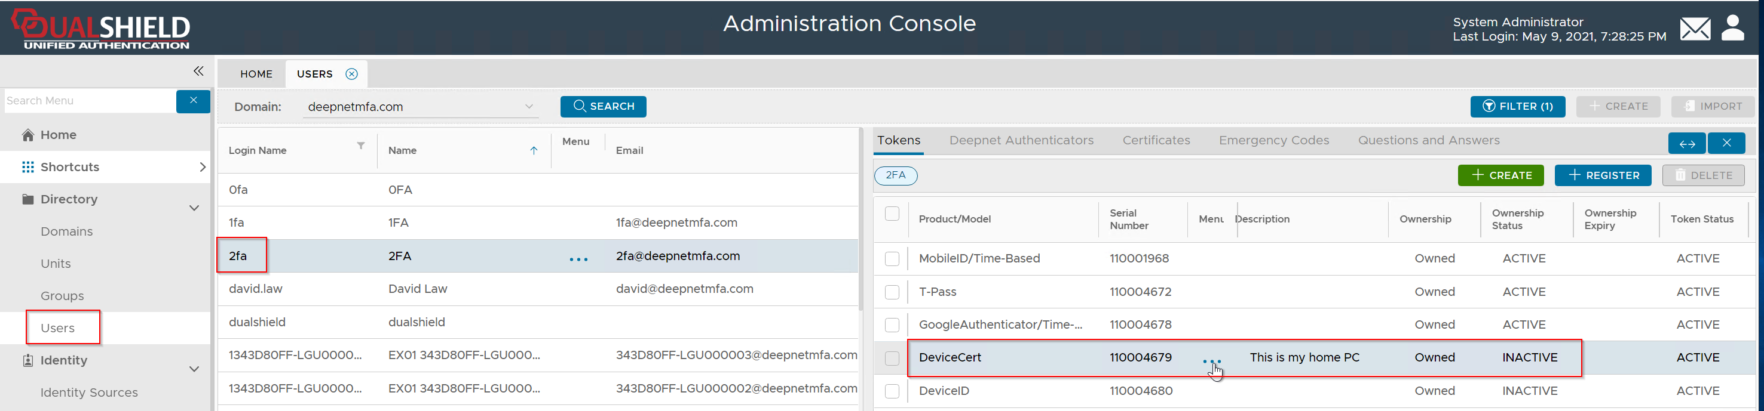Open the user profile icon in header
The height and width of the screenshot is (411, 1764).
point(1732,28)
